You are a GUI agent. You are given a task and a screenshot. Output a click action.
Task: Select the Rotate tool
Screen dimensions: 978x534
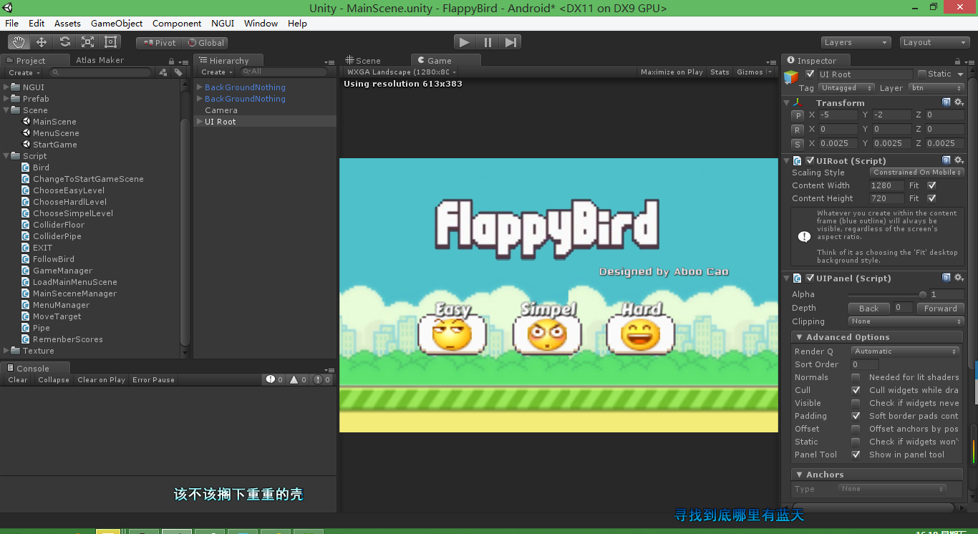click(64, 42)
